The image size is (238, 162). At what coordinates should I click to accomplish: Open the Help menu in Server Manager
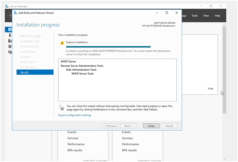pyautogui.click(x=218, y=16)
